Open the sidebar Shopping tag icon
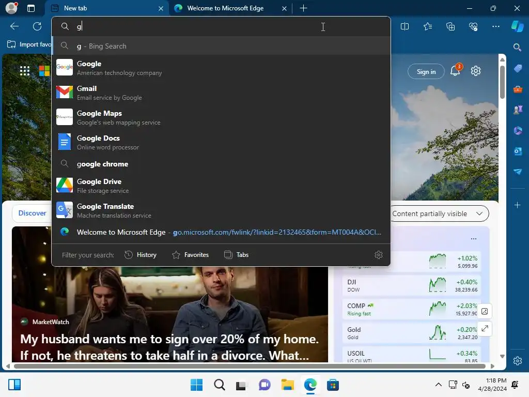 pos(518,69)
